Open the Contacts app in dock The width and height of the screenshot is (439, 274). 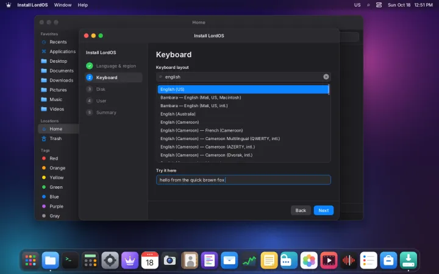(190, 261)
